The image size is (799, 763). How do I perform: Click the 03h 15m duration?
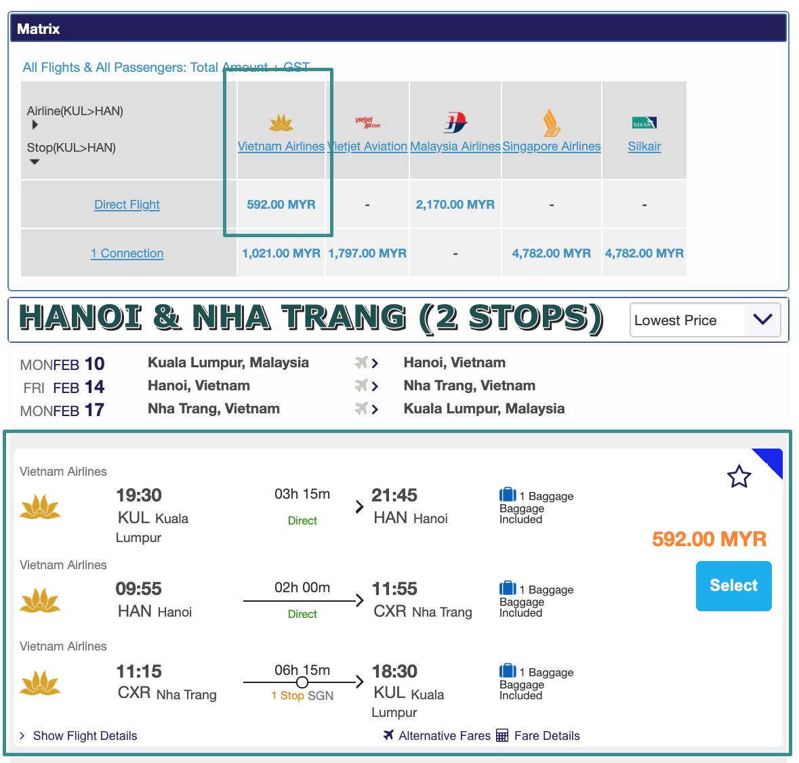coord(302,494)
